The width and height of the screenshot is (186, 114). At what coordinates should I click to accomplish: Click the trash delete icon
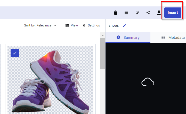click(116, 13)
